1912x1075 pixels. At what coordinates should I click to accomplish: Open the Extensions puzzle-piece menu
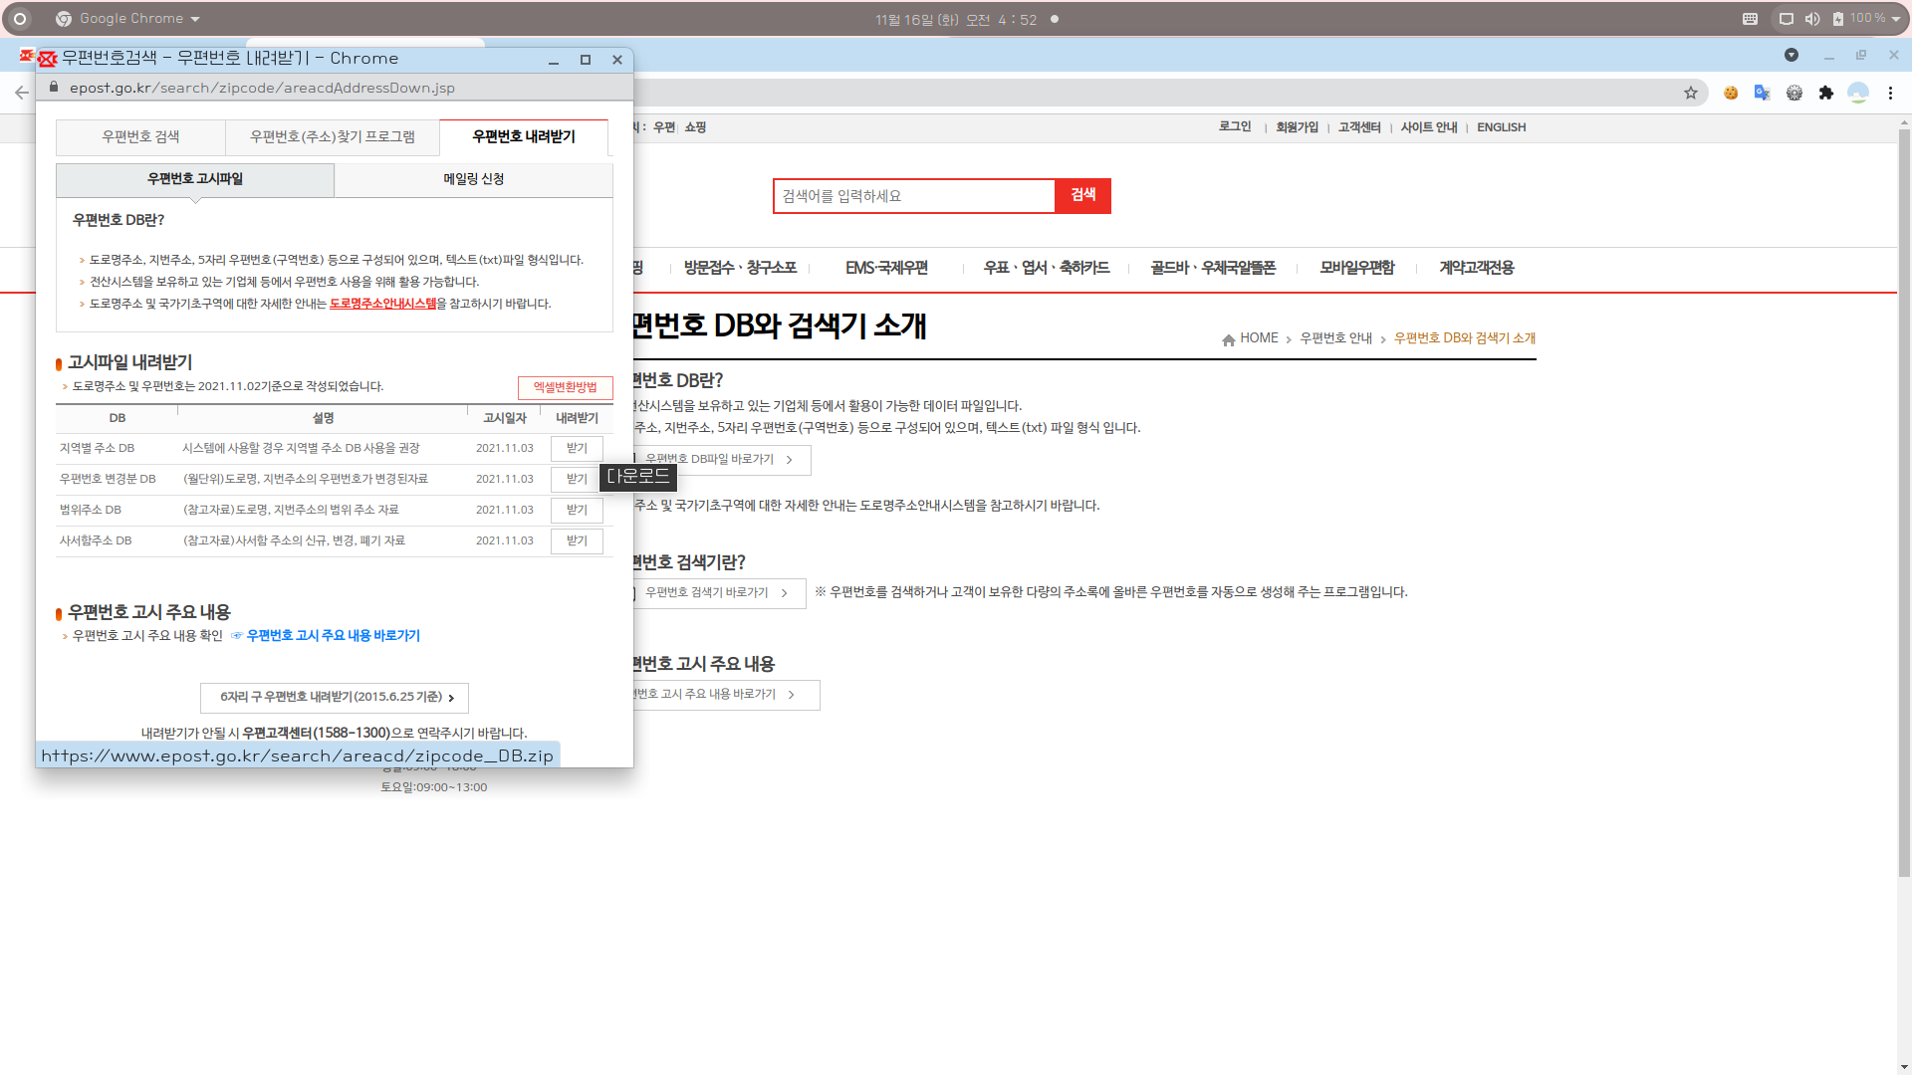click(1825, 93)
